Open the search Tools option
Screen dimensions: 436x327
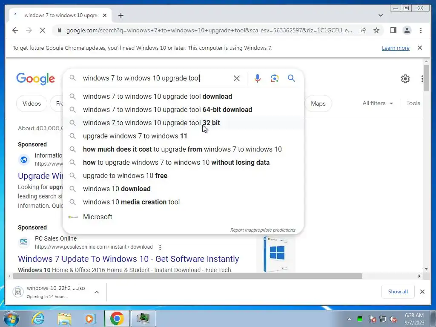coord(413,103)
